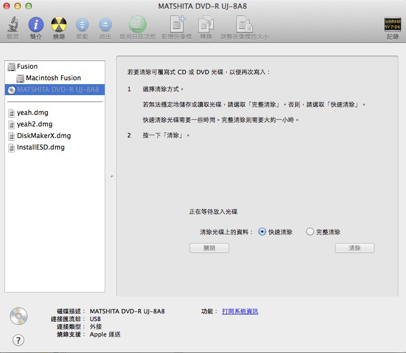
Task: Click the 調整映像檔的大小 (Resize Image) icon
Action: coord(245,24)
